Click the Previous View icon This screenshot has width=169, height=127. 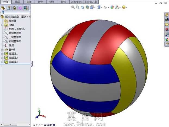(82, 7)
